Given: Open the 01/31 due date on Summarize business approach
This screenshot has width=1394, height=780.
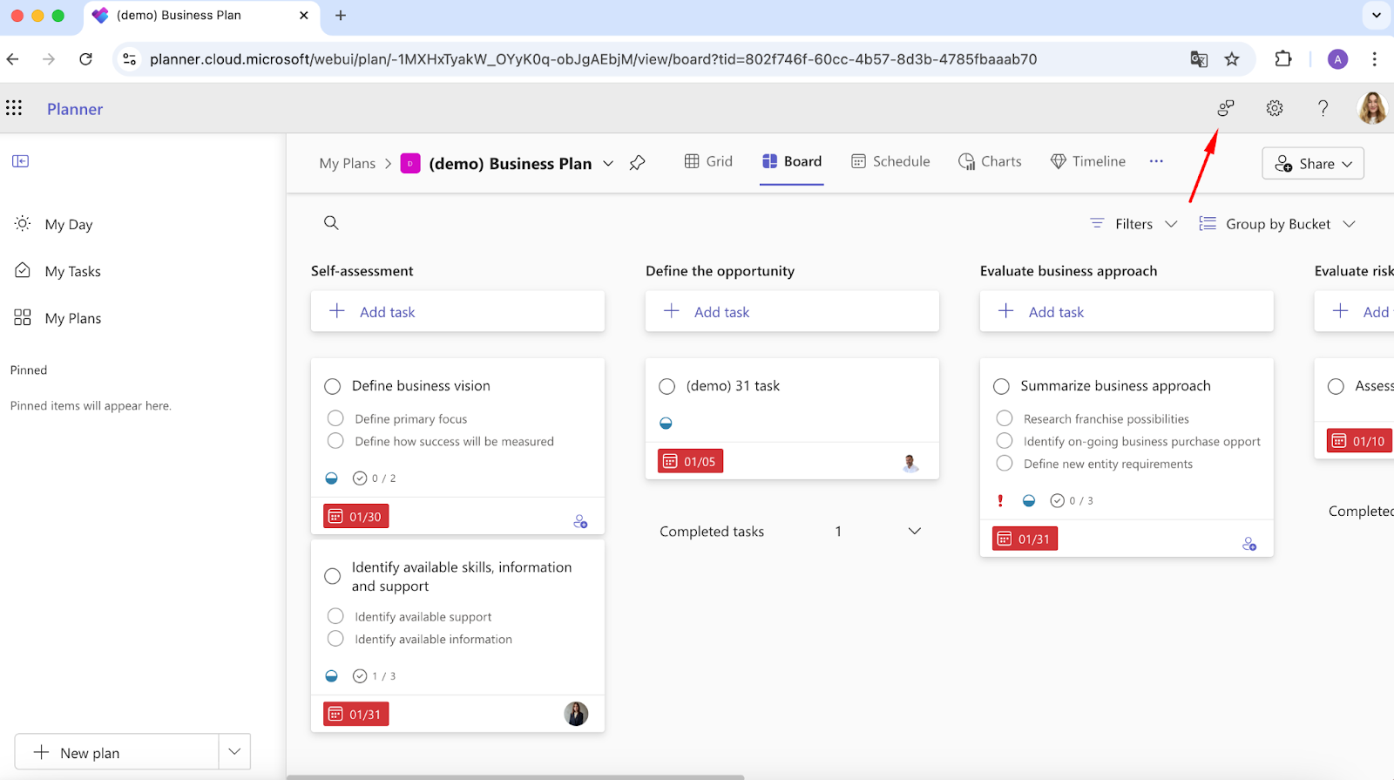Looking at the screenshot, I should click(1025, 539).
